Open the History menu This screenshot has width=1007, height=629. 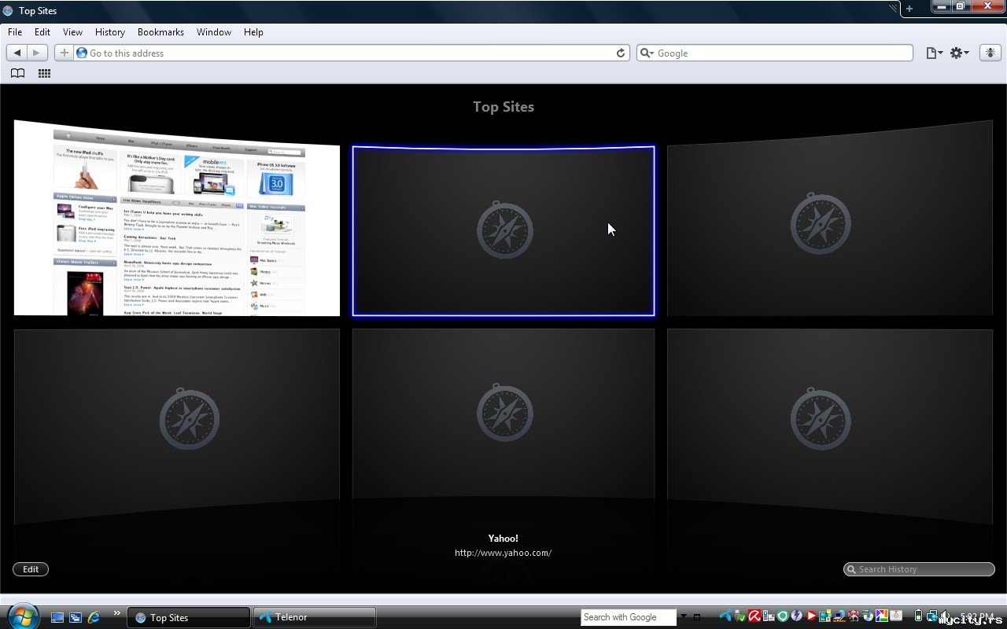(x=109, y=32)
